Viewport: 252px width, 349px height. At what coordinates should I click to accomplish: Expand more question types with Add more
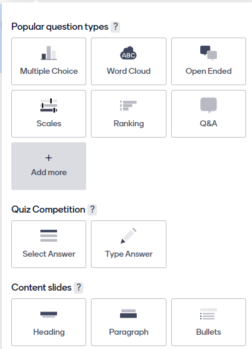[x=49, y=166]
